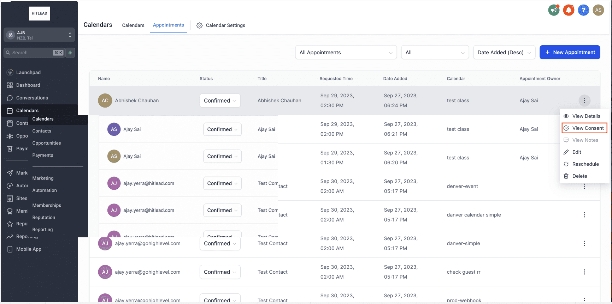Screen dimensions: 612x304
Task: Click the Launchpad label in sidebar
Action: coord(28,72)
